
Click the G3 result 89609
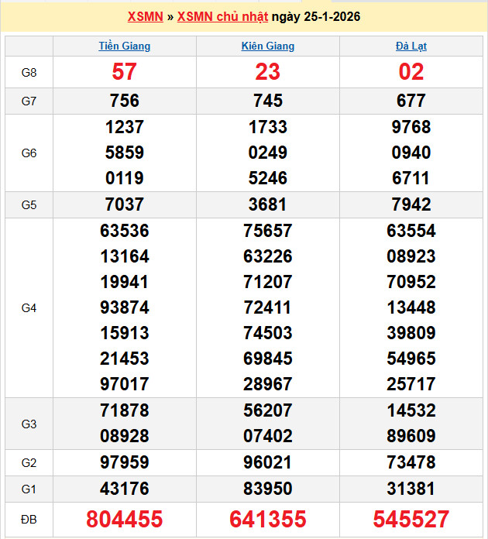(411, 436)
